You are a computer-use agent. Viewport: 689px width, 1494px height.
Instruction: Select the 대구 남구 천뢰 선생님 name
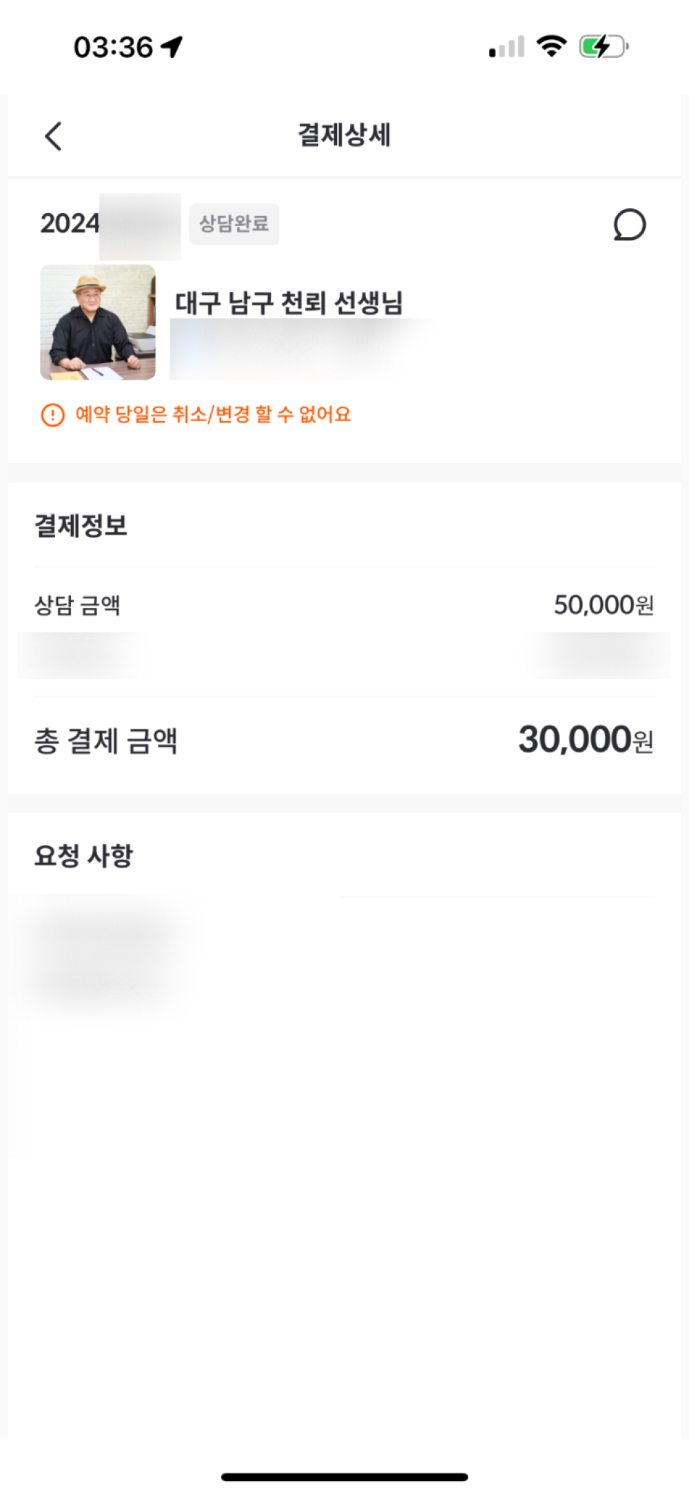289,303
